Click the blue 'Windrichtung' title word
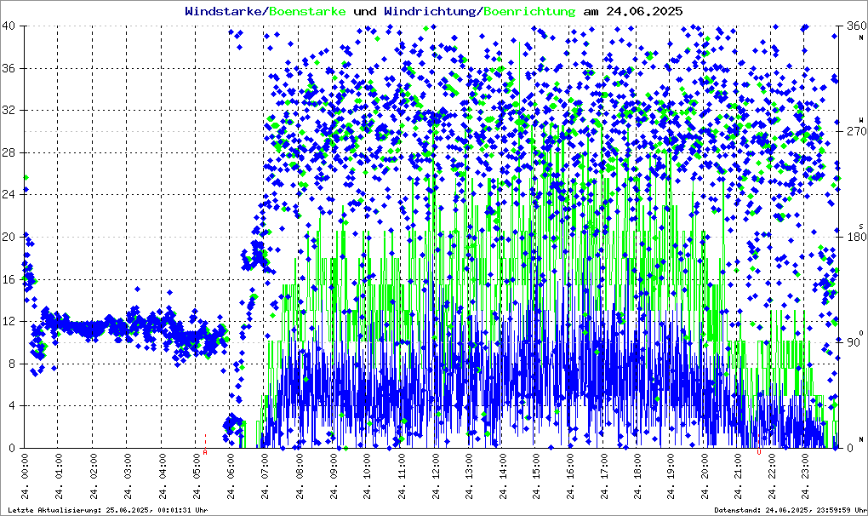This screenshot has width=868, height=516. coord(430,11)
